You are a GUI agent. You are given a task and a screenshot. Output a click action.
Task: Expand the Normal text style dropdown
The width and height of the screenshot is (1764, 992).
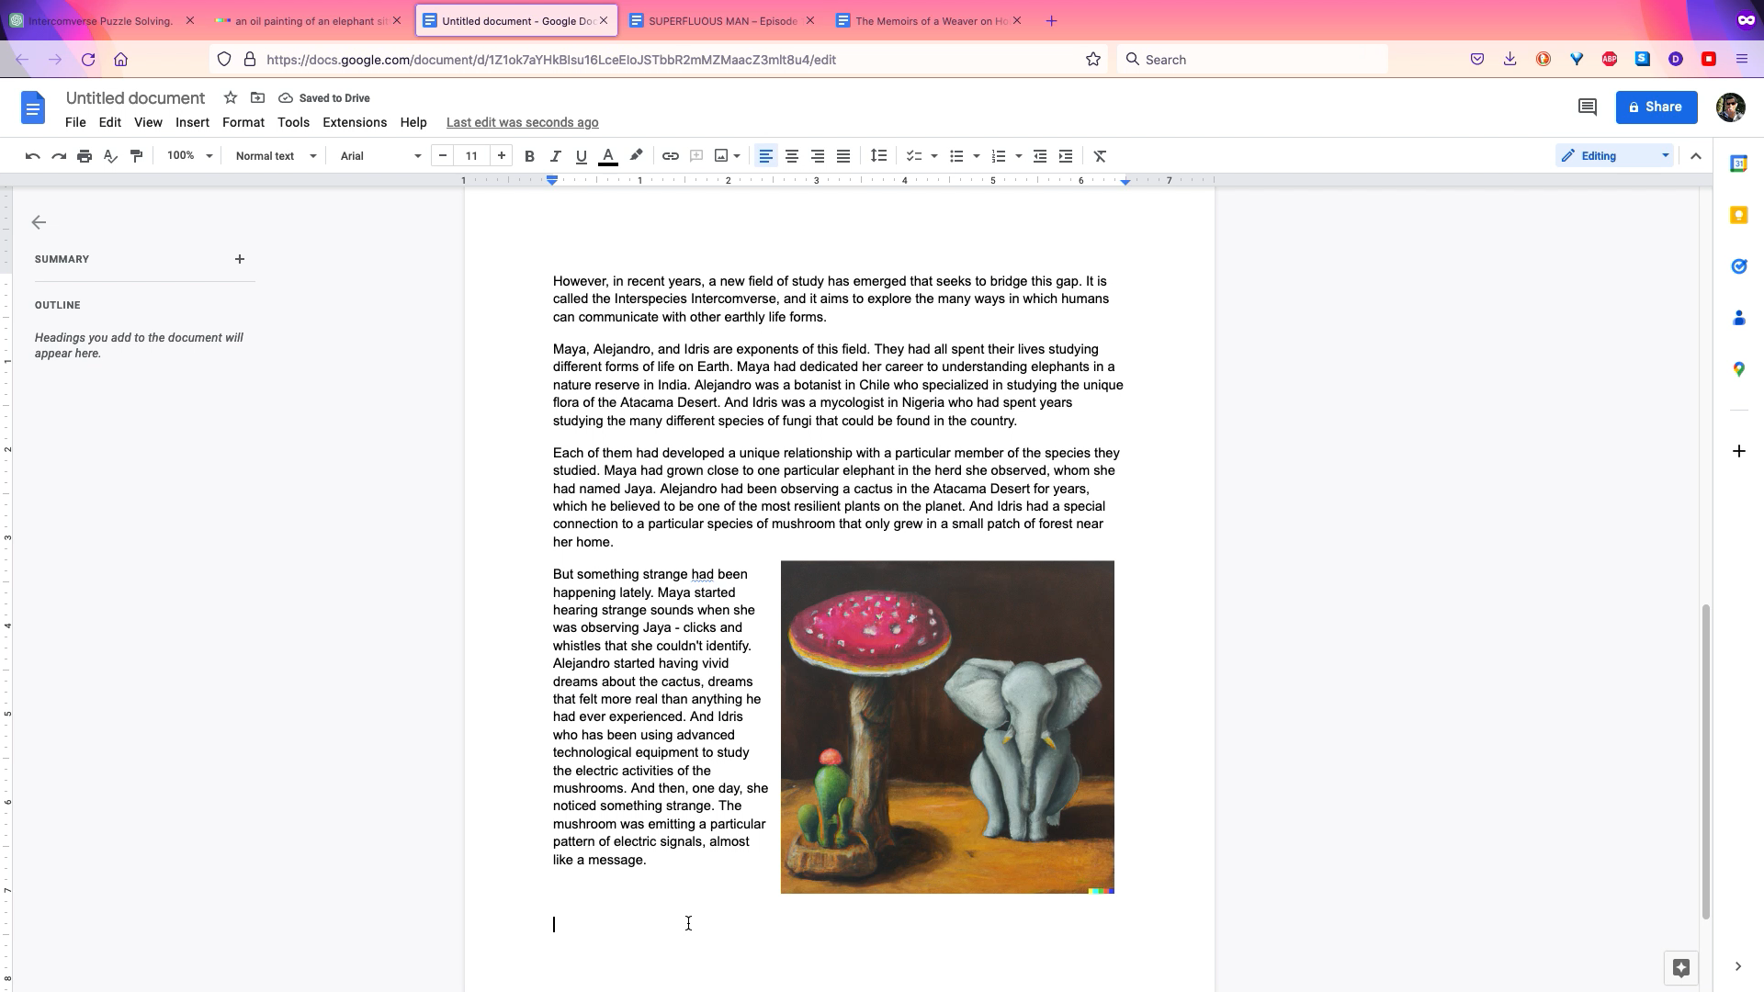click(x=276, y=156)
